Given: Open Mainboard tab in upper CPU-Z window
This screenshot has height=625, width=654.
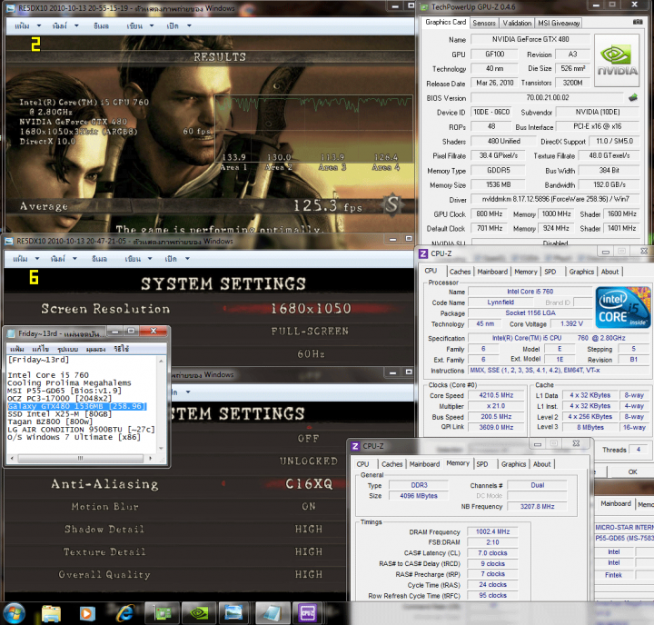Looking at the screenshot, I should point(492,272).
